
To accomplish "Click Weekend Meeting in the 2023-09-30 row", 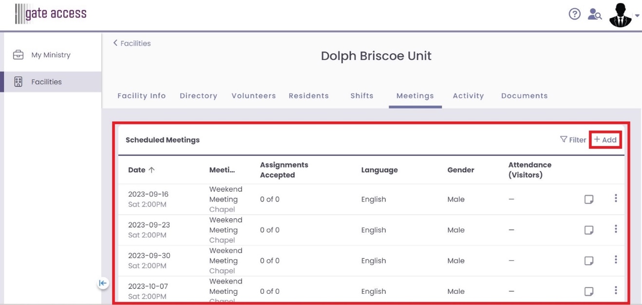I will [x=226, y=255].
